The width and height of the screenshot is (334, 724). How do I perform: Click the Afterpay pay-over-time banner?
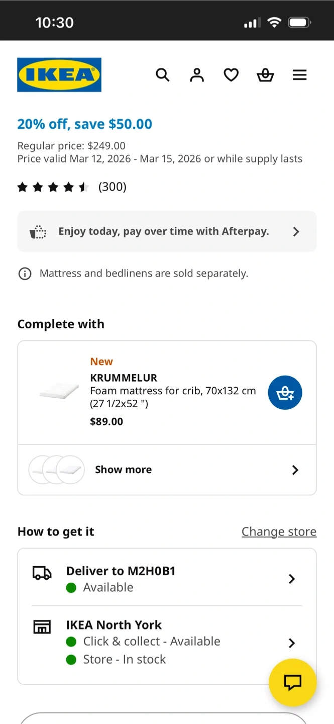point(163,231)
